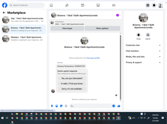Open the taskbar volume control
This screenshot has width=167, height=124.
coord(145,118)
